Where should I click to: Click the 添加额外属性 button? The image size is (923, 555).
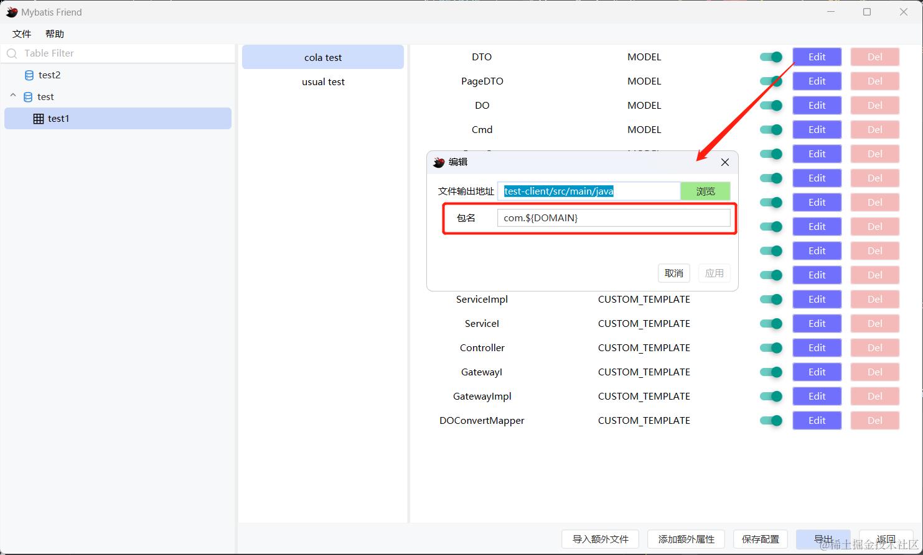point(686,539)
